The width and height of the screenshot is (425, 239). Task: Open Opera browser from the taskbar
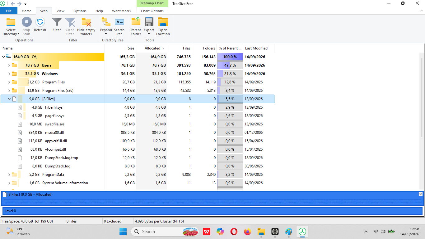coord(234,232)
